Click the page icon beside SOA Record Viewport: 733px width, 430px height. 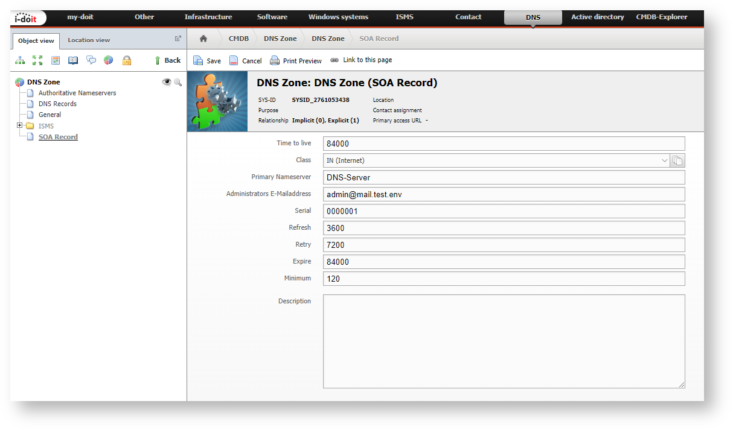(x=30, y=137)
